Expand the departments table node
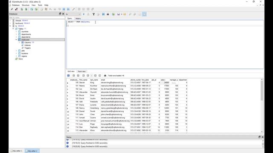 click(x=16, y=34)
